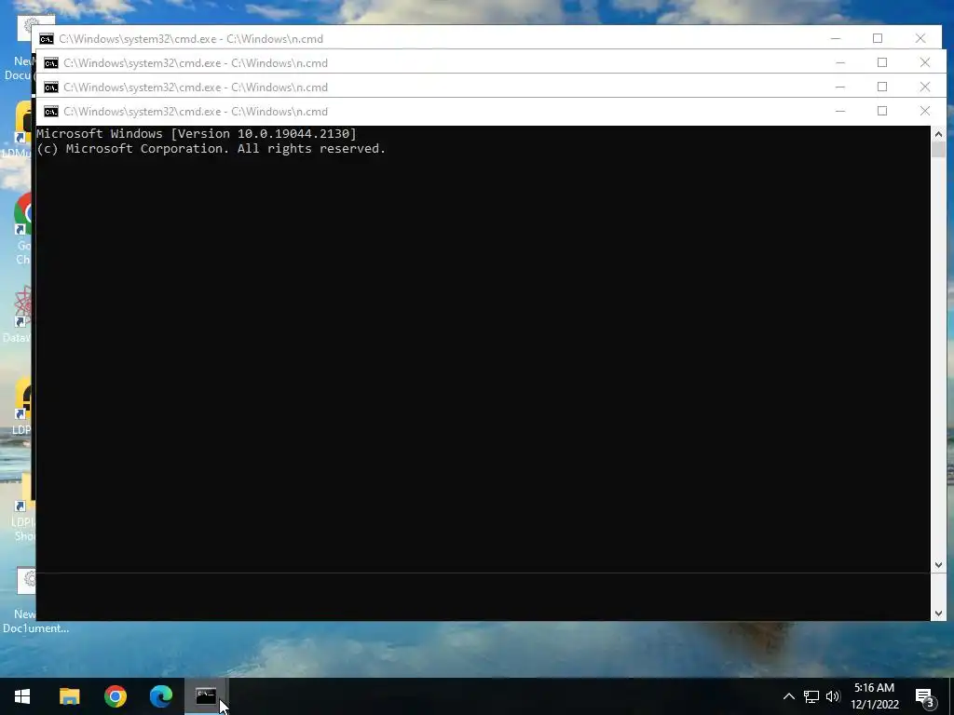
Task: Launch File Explorer from the taskbar
Action: click(x=69, y=696)
